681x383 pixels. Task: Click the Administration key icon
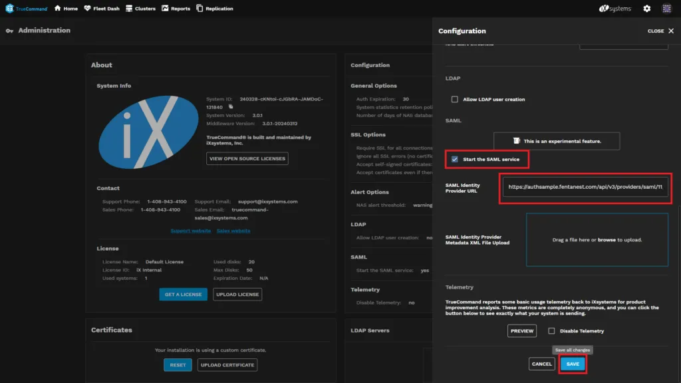pos(9,30)
